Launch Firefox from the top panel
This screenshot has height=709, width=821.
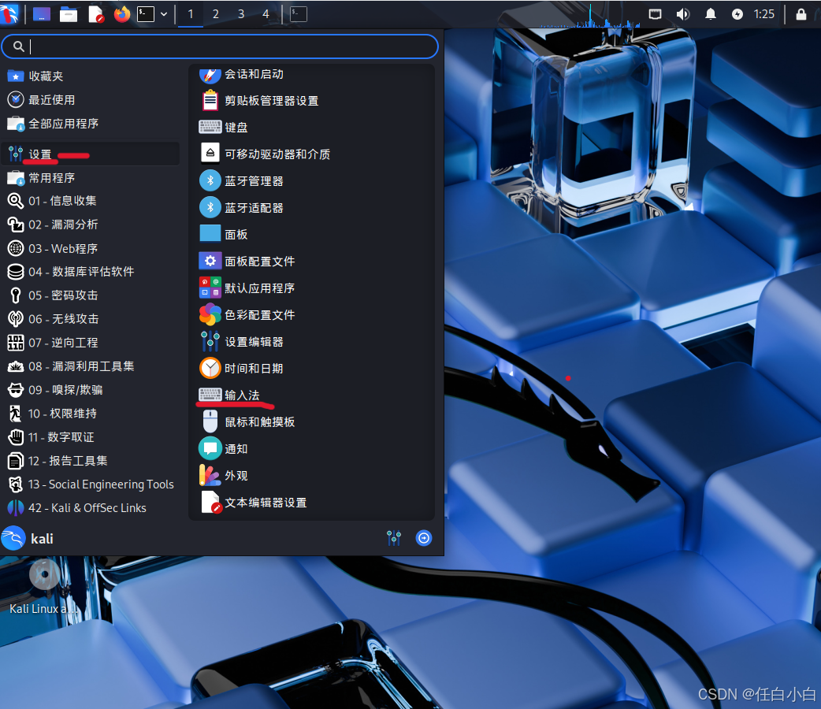(122, 14)
